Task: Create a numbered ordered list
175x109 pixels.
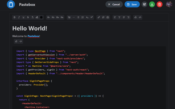Action: click(83, 17)
